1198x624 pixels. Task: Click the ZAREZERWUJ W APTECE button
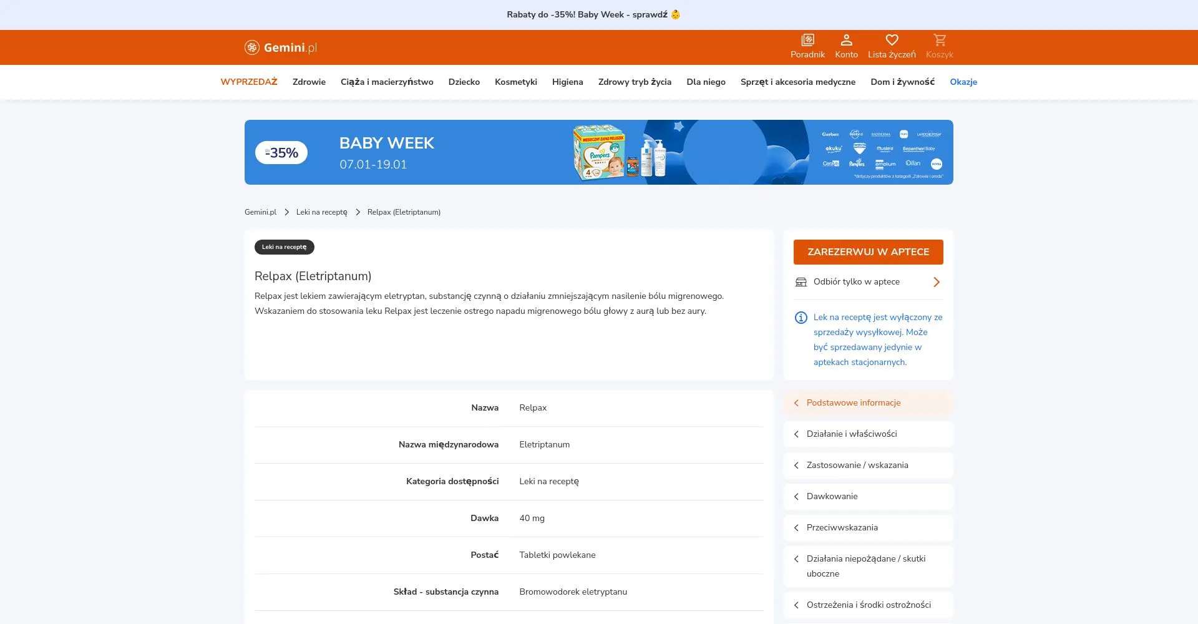tap(868, 252)
